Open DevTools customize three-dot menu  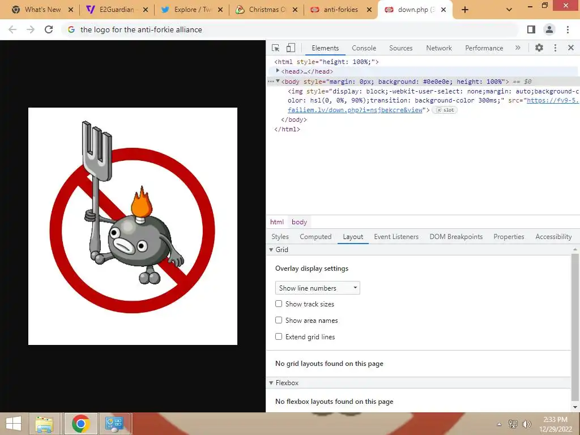point(555,48)
